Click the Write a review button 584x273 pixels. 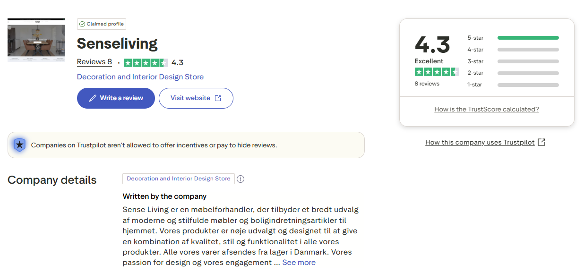116,98
